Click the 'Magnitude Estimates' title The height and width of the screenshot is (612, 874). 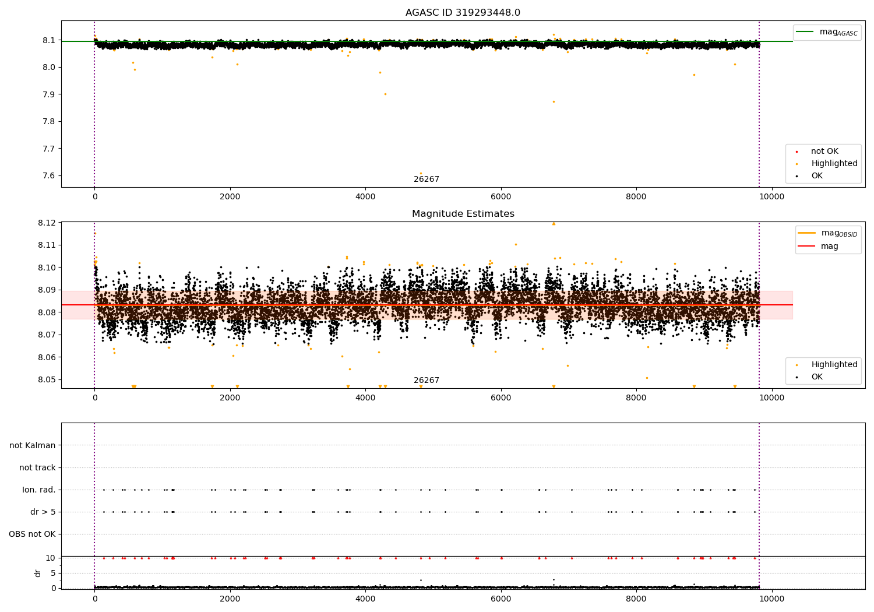(463, 214)
